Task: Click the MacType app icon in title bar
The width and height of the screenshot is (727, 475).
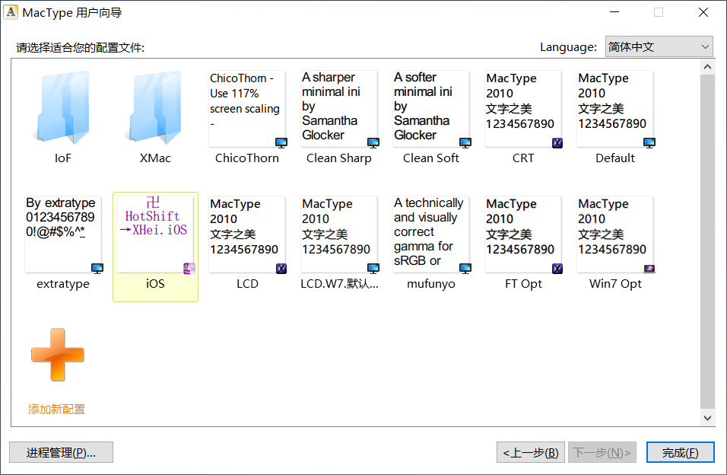Action: pyautogui.click(x=11, y=12)
